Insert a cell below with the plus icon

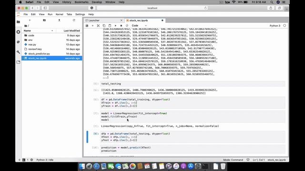(92, 26)
